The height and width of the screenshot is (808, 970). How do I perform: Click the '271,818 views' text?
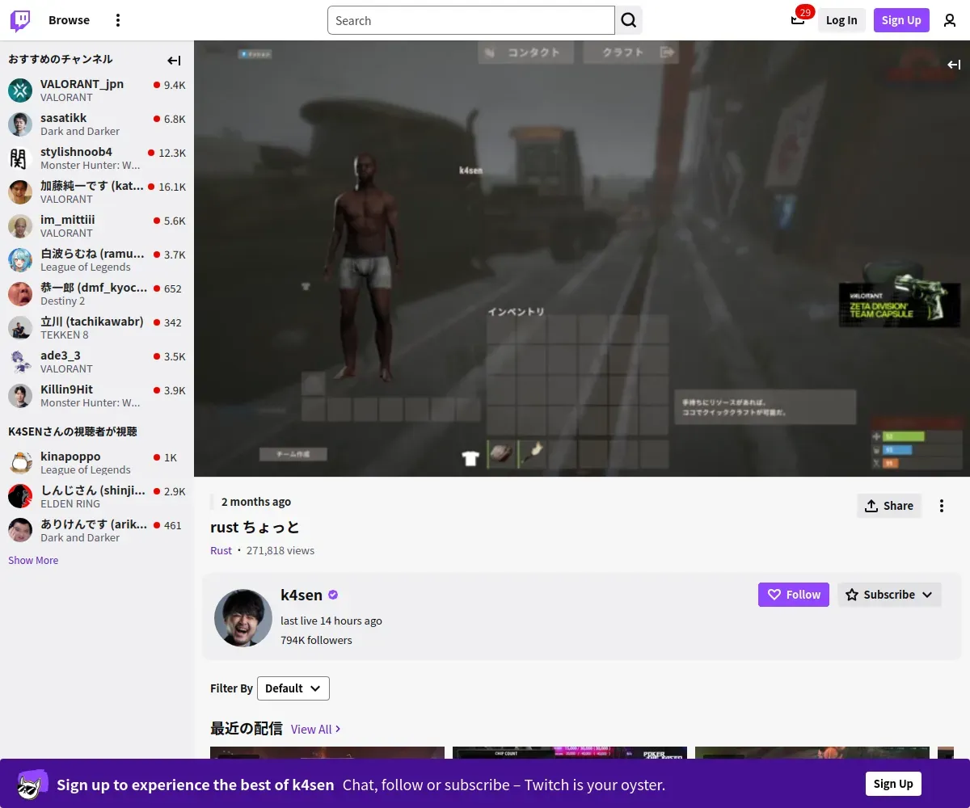[x=280, y=550]
